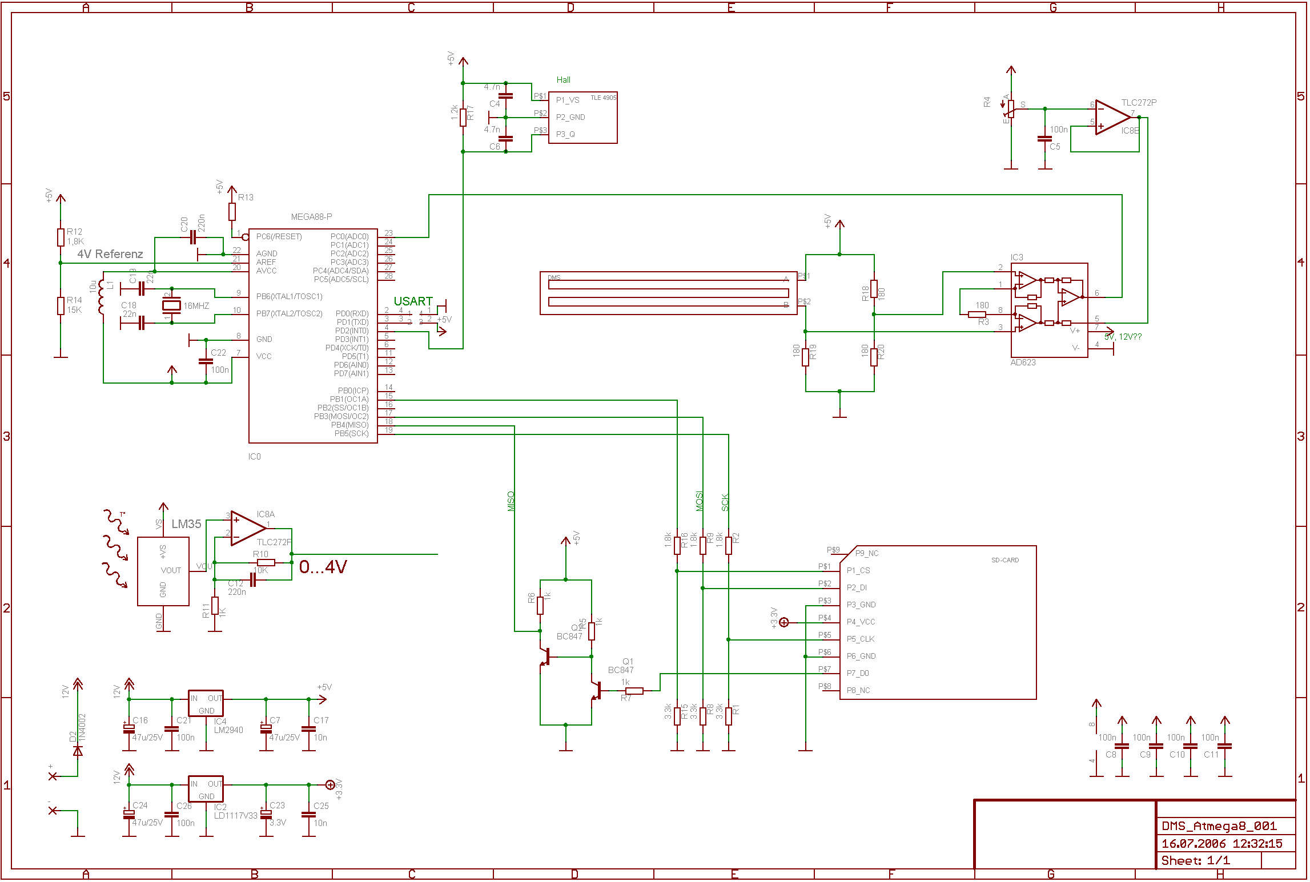The image size is (1310, 882).
Task: Click the LD1117V33 regulator IC2
Action: (x=206, y=788)
